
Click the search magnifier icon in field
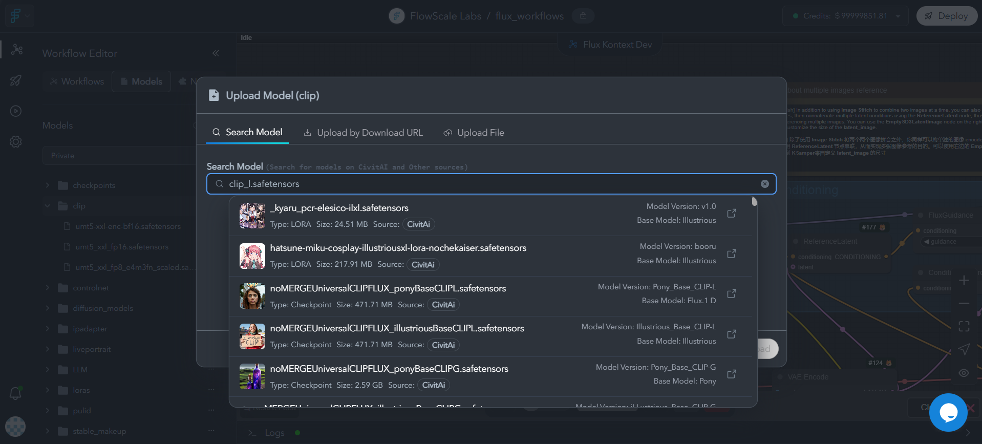coord(220,184)
